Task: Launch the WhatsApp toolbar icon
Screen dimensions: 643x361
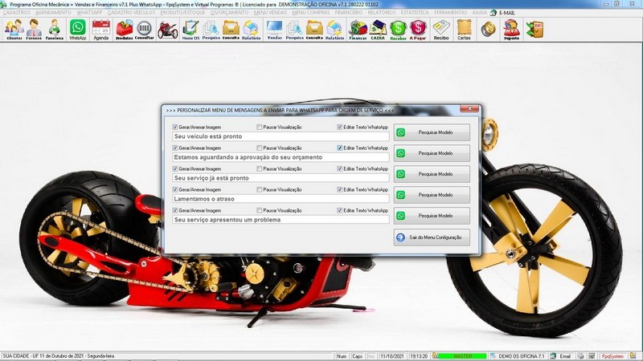Action: 77,30
